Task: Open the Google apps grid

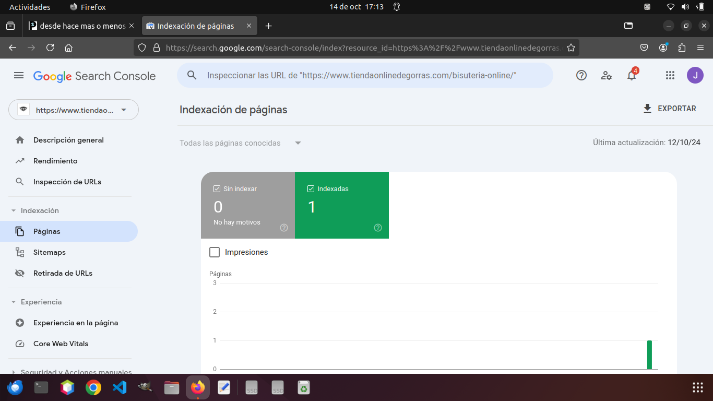Action: (670, 75)
